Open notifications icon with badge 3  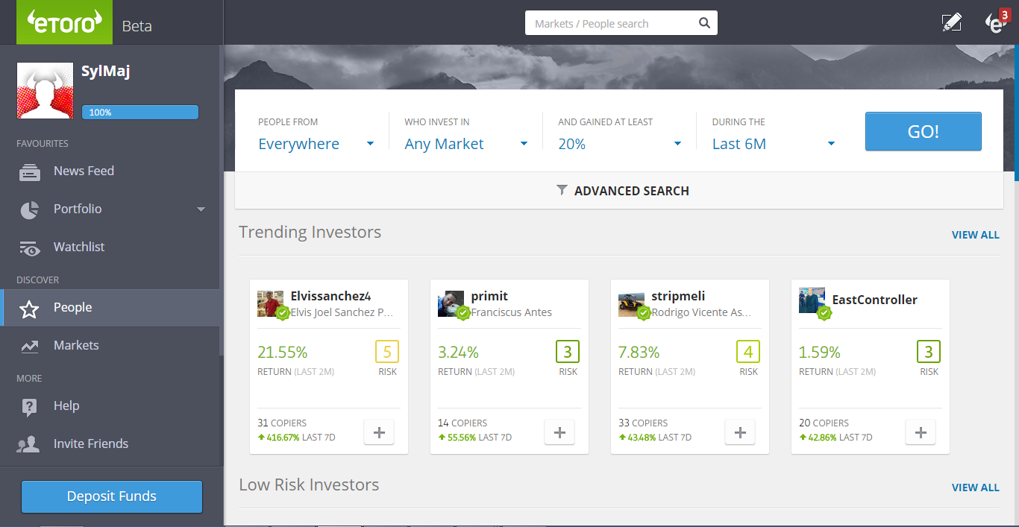[995, 22]
